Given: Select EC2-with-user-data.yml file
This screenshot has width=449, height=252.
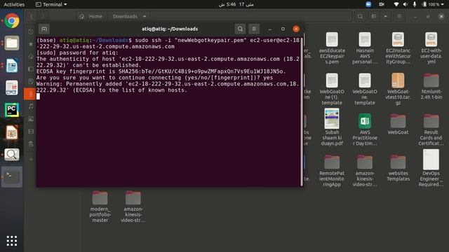Looking at the screenshot, I should click(431, 48).
